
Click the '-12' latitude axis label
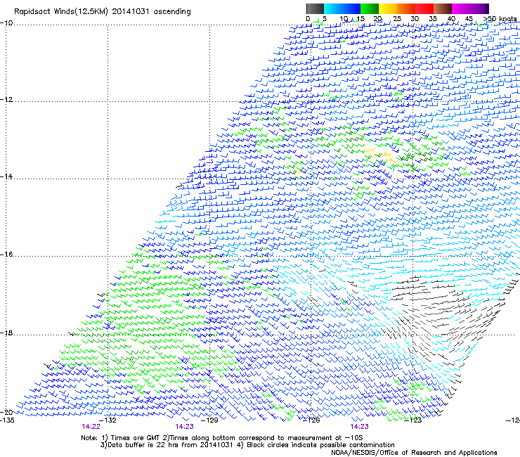pos(6,100)
